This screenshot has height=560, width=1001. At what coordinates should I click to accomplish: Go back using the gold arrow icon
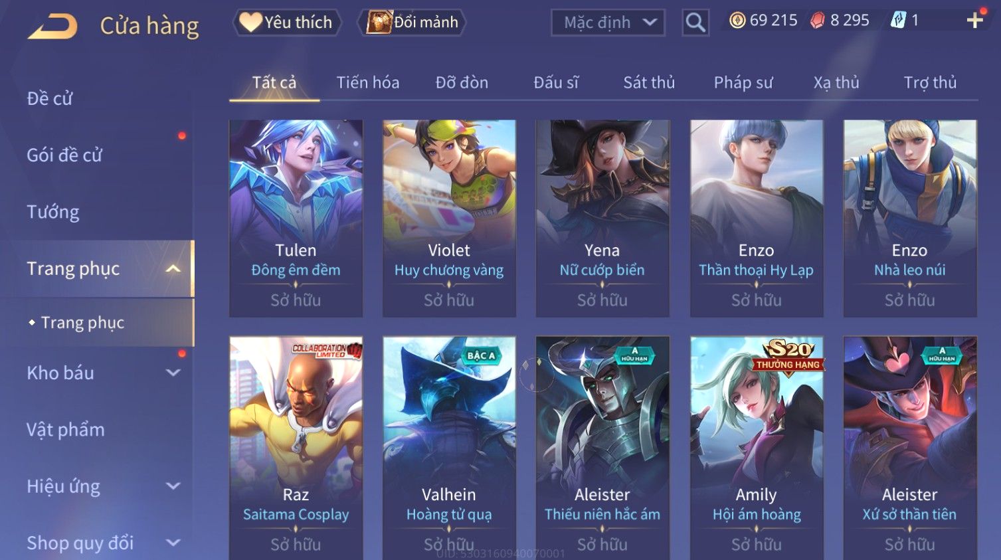[x=52, y=27]
